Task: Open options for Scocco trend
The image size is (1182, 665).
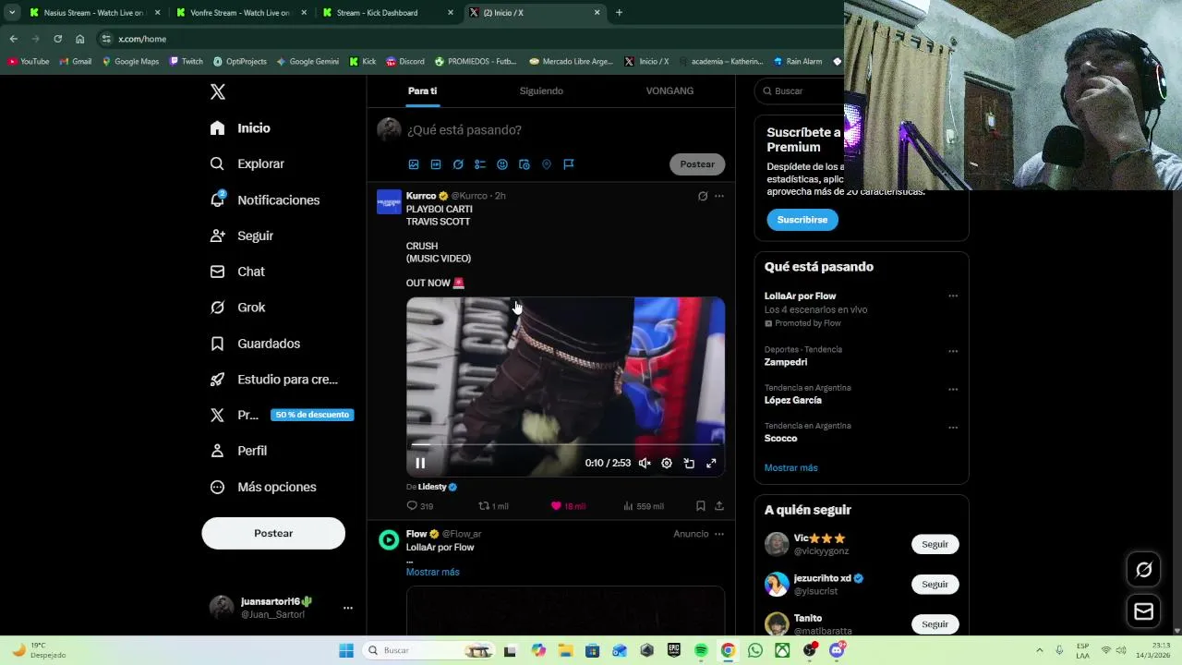Action: [953, 428]
